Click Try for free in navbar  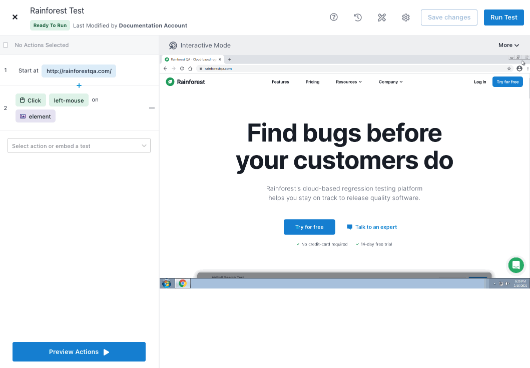507,81
